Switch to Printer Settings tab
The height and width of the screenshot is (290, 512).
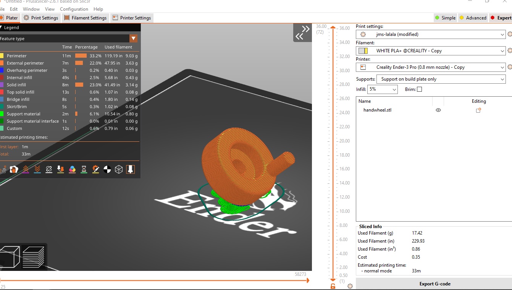[132, 18]
